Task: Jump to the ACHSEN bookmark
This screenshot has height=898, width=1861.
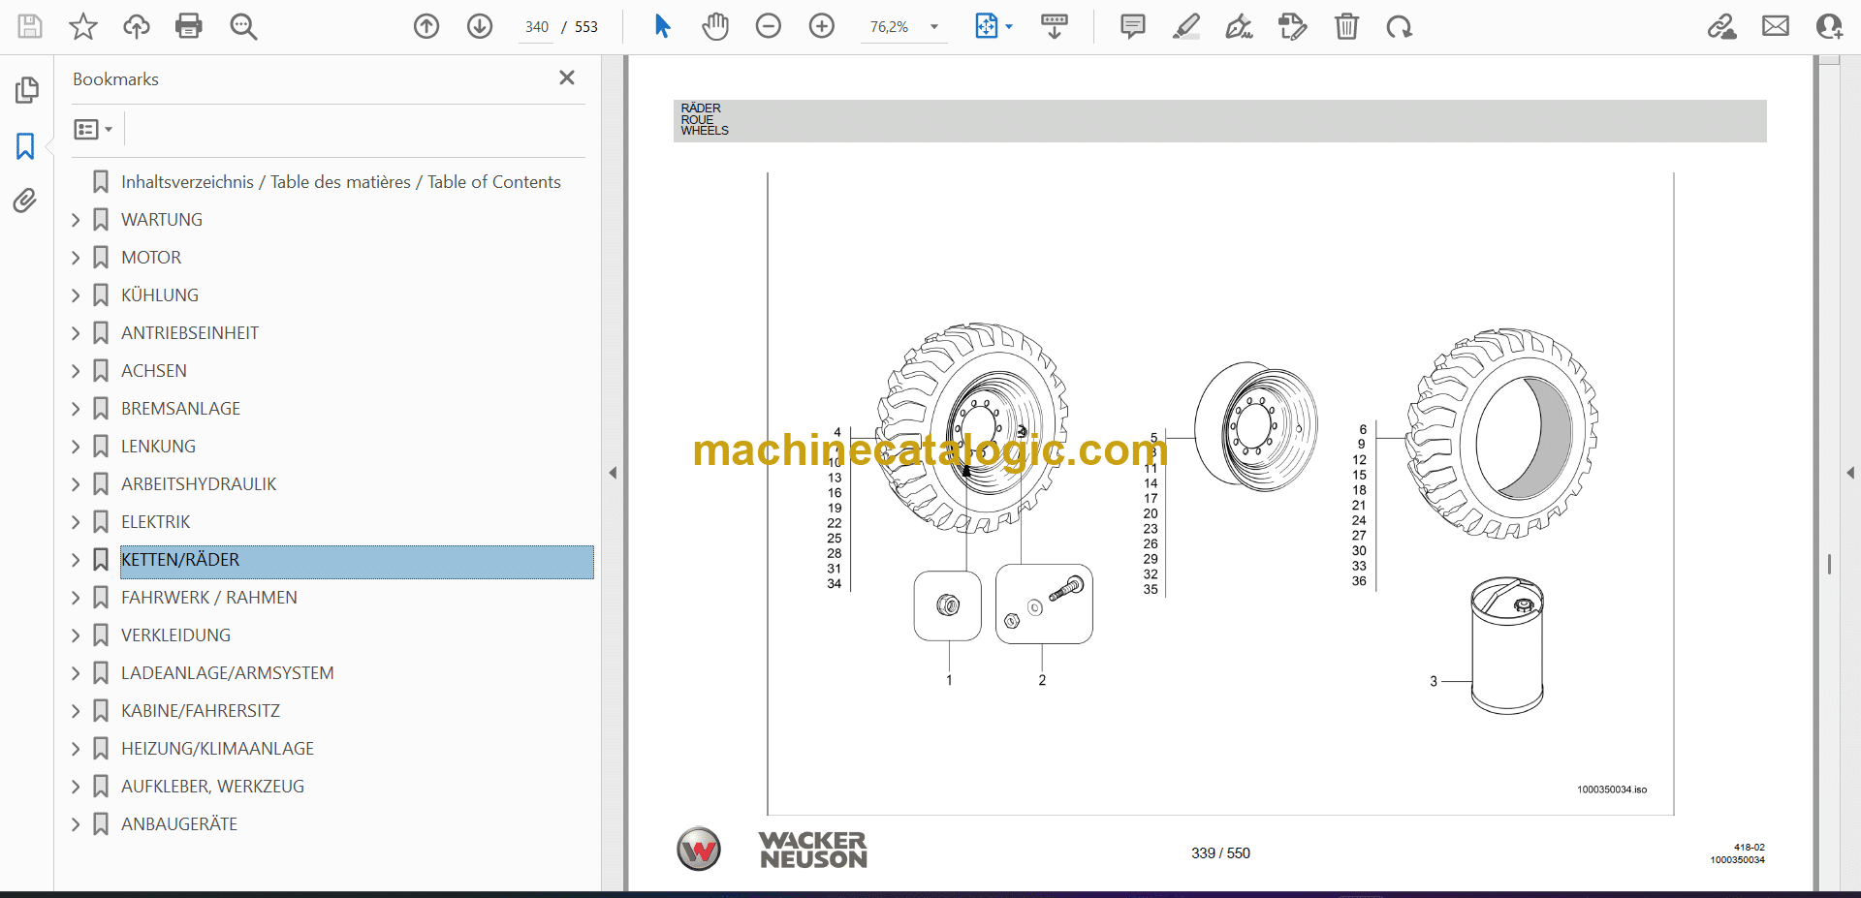Action: coord(154,371)
